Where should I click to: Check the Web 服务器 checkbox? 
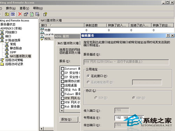tap(63, 107)
